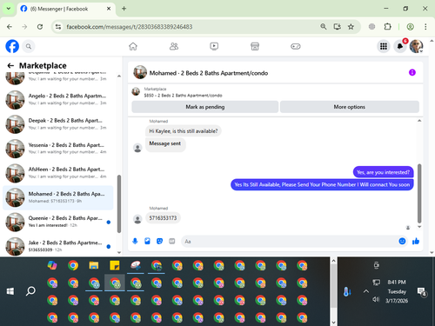Viewport: 435px width, 326px height.
Task: Open the tab search dropdown in Chrome
Action: [9, 9]
